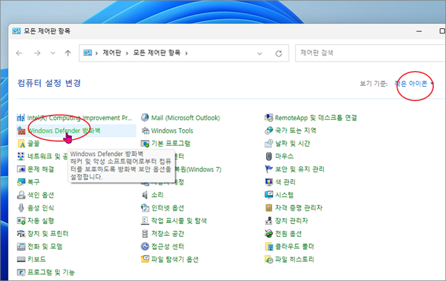Click the 프로그램 및 기능 icon
Viewport: 446px width, 281px height.
click(21, 272)
